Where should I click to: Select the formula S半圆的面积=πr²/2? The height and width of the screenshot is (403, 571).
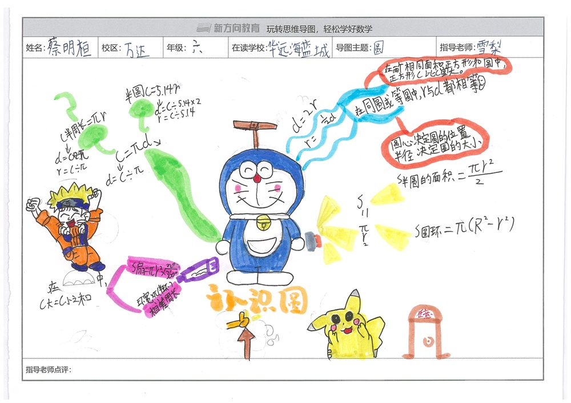coord(449,174)
